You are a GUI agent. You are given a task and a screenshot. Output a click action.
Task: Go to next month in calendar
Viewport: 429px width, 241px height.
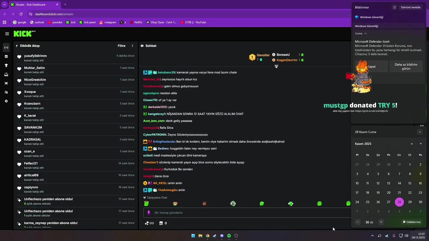[421, 144]
